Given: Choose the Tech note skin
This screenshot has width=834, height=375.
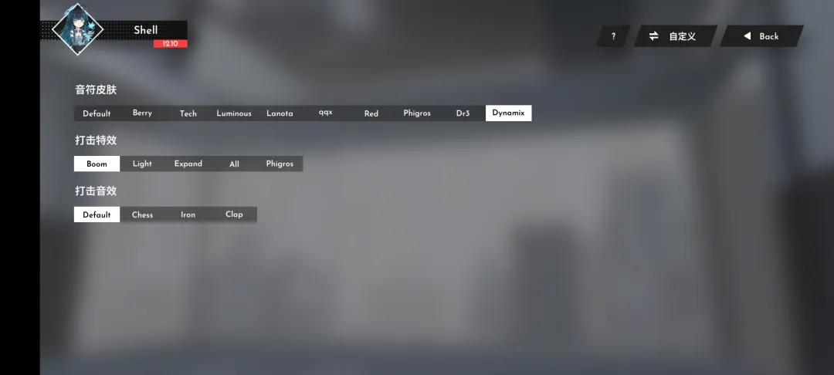Looking at the screenshot, I should (188, 113).
